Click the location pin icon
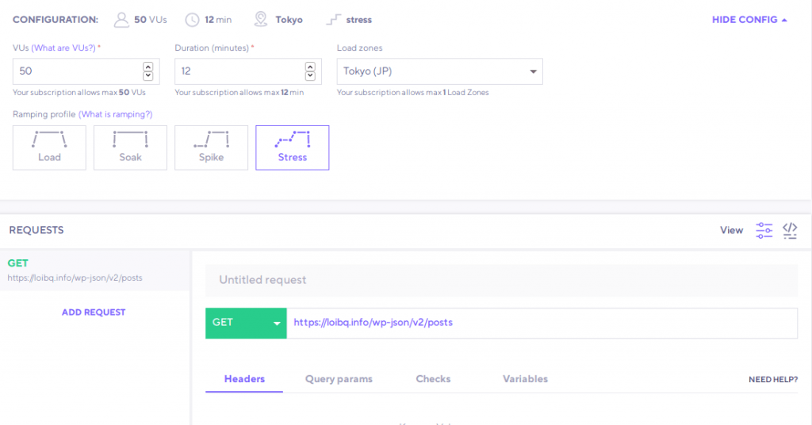The image size is (812, 425). [x=260, y=20]
